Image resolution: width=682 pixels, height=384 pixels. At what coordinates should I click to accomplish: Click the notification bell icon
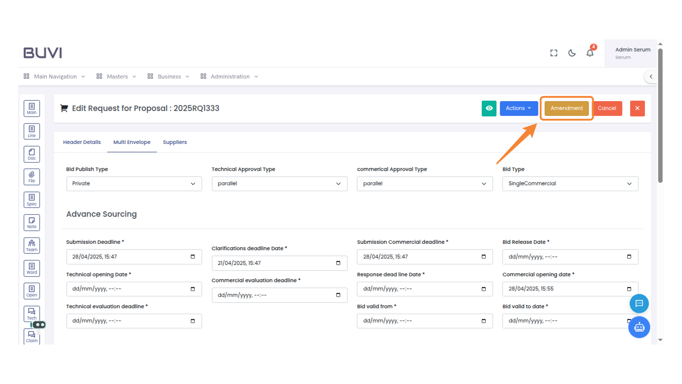[x=590, y=53]
